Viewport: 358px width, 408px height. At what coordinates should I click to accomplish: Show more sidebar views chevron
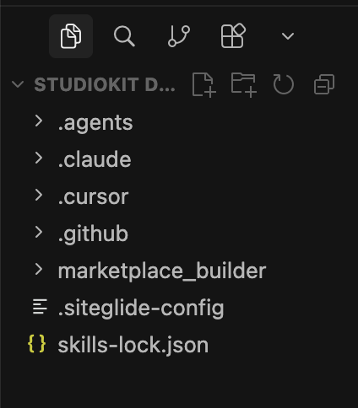coord(288,36)
